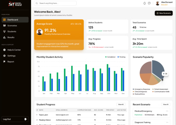Click the Scenarios book icon in sidebar
This screenshot has height=125, width=176.
[x=4, y=25]
